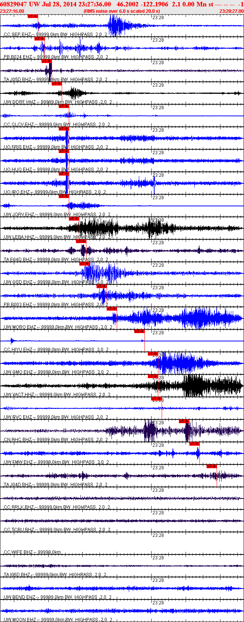Select the magnitude text 2.1 0.00 Mn
Screen dimensions: 244x622
[x=189, y=4]
